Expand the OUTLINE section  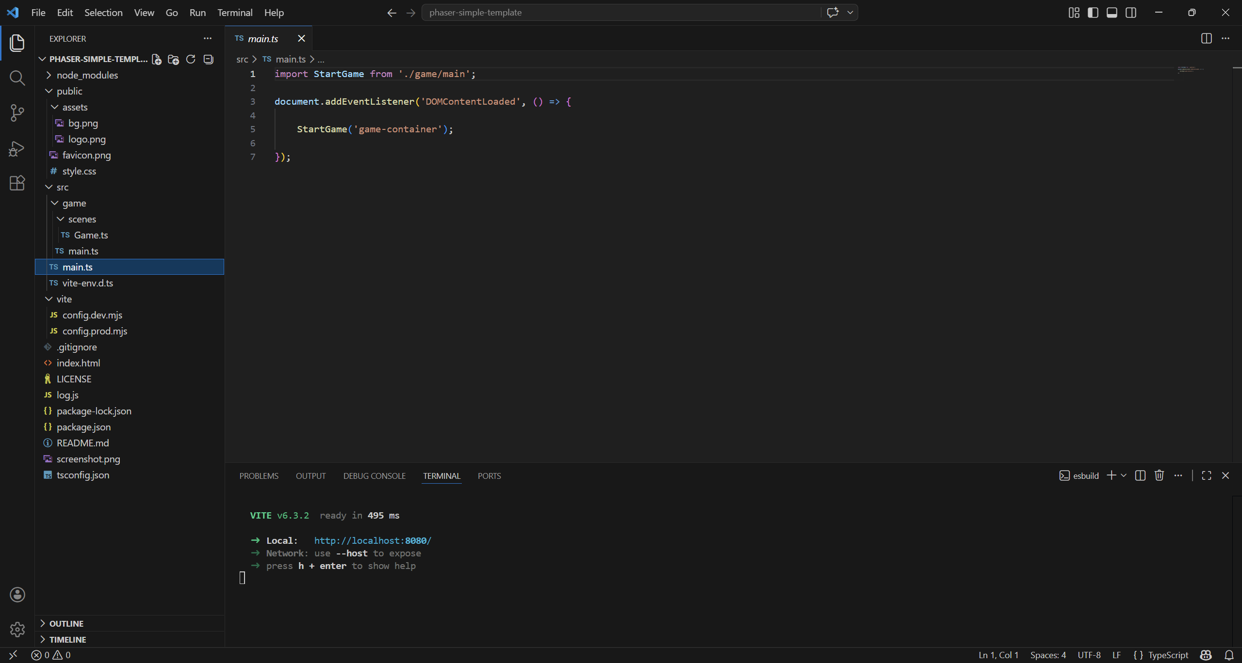[66, 623]
